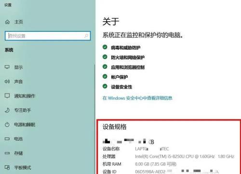Open 平板模式 settings page
Screen dimensions: 241x174
point(23,168)
